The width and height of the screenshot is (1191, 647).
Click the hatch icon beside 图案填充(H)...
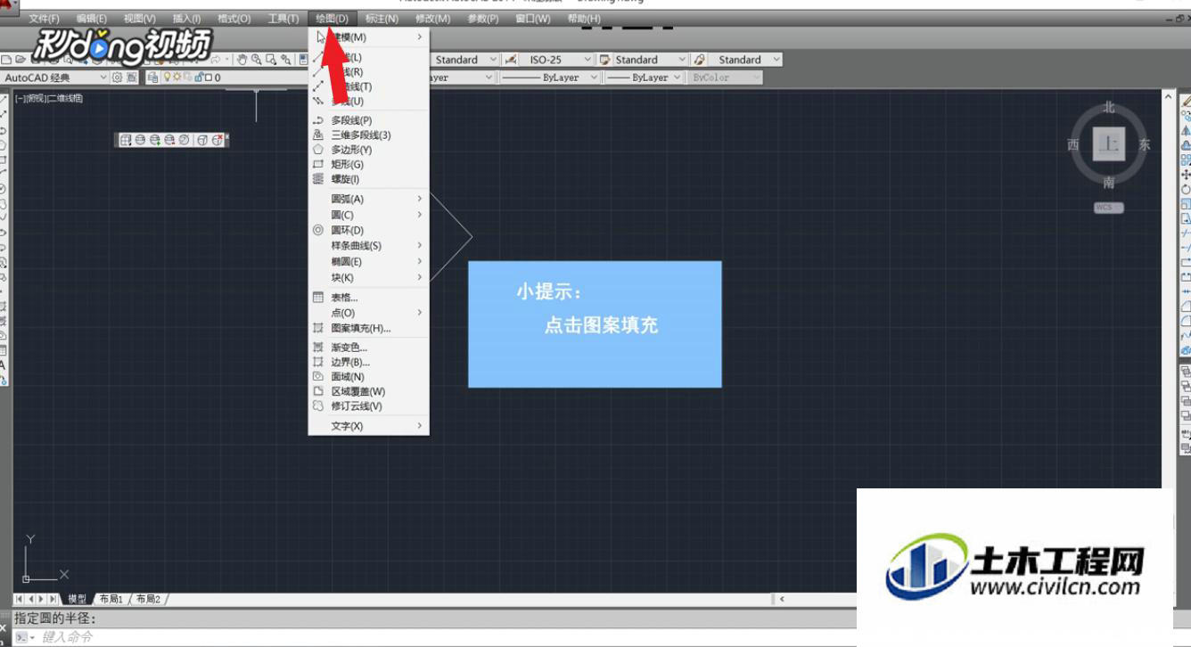click(x=318, y=328)
